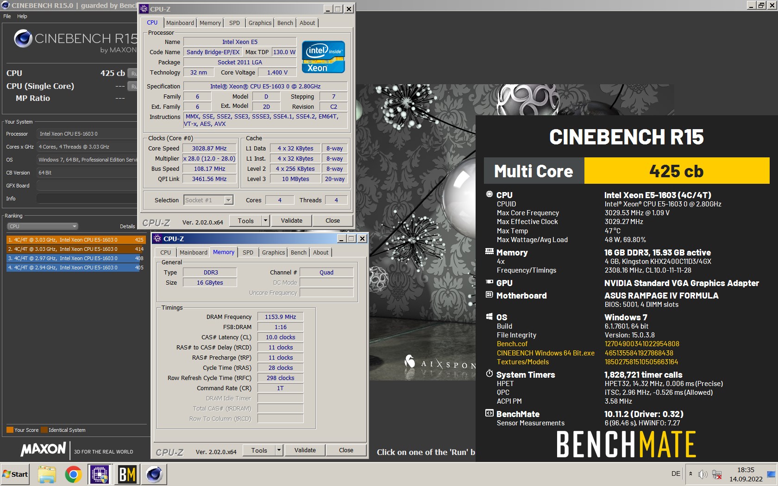
Task: Click the MAXON logo at bottom
Action: [x=44, y=449]
